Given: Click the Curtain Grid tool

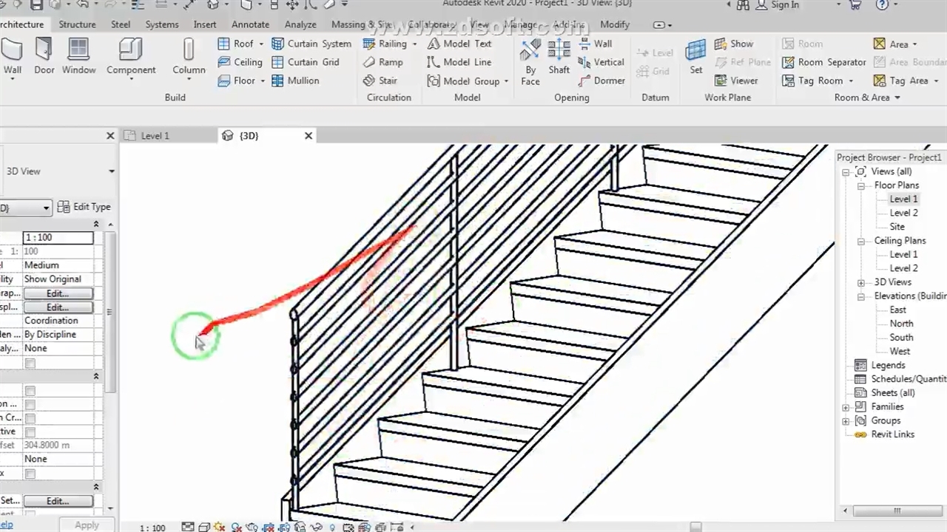Looking at the screenshot, I should pyautogui.click(x=306, y=62).
